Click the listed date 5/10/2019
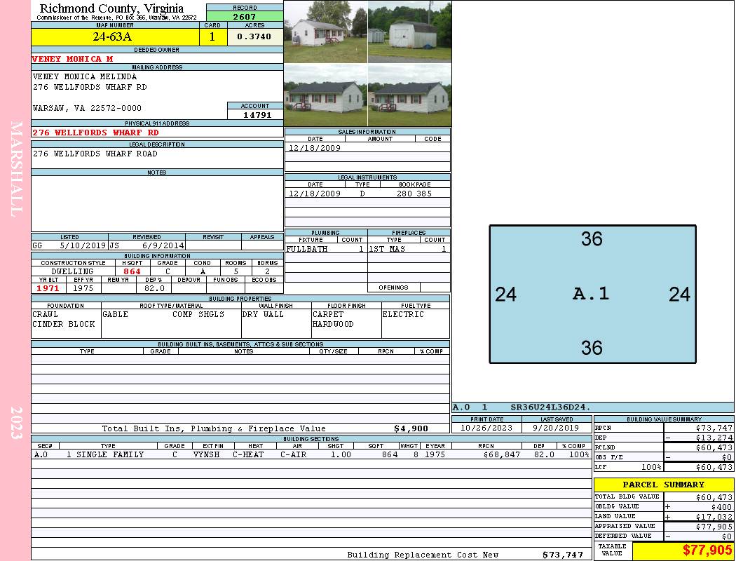736x561 pixels. pos(83,245)
